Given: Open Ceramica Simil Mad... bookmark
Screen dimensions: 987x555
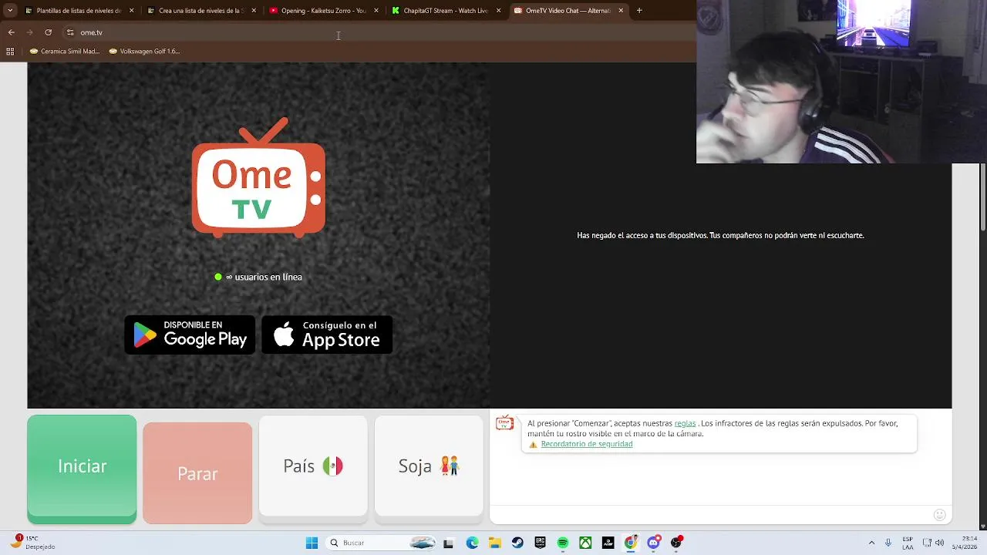Looking at the screenshot, I should point(65,52).
